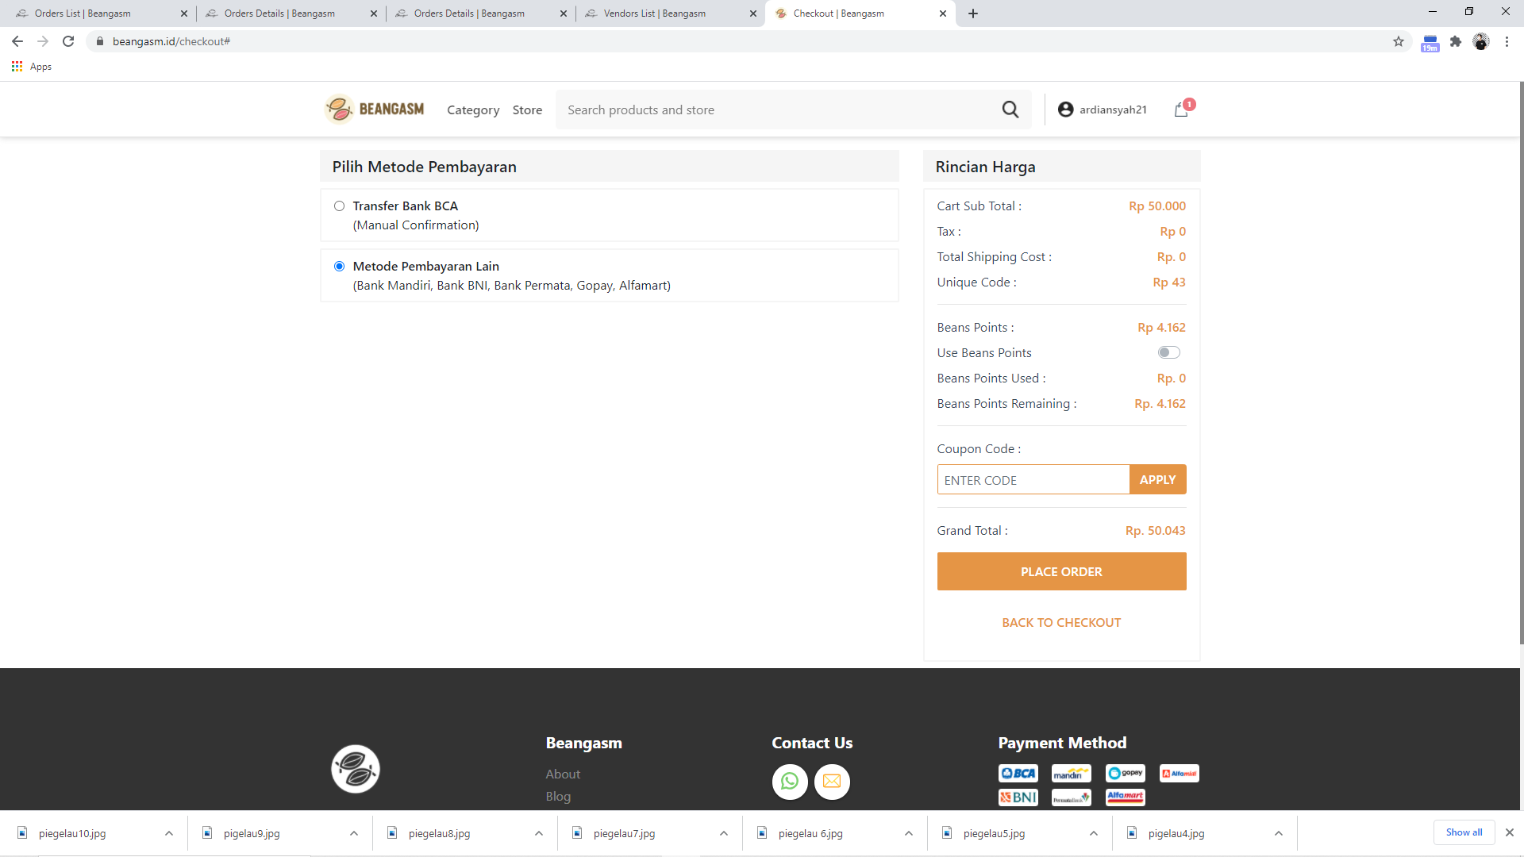The height and width of the screenshot is (857, 1524).
Task: Click the BCA payment icon in footer
Action: [x=1018, y=772]
